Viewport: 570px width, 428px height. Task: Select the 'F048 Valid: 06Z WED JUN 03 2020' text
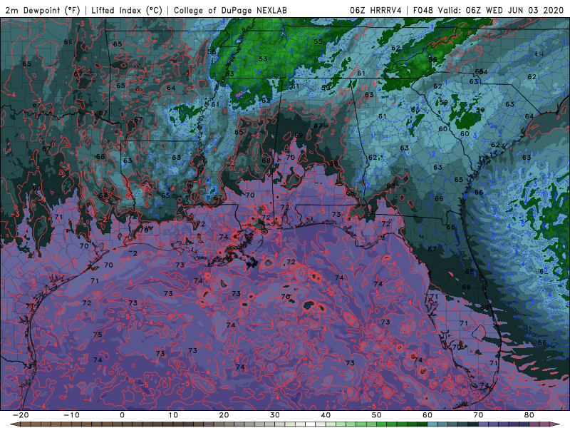[x=488, y=10]
